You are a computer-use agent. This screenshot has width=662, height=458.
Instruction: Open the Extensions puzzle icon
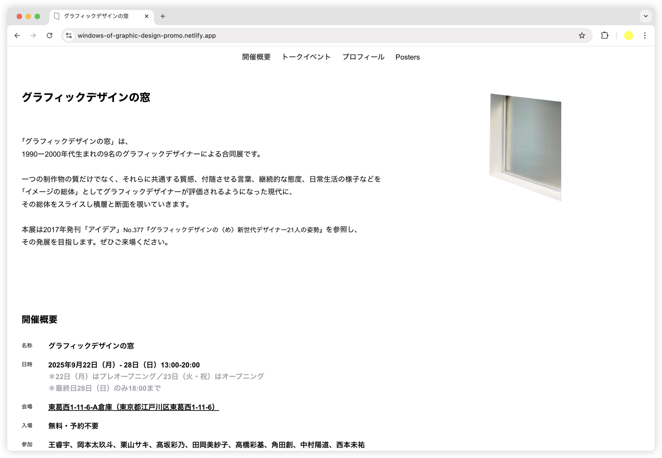(604, 35)
